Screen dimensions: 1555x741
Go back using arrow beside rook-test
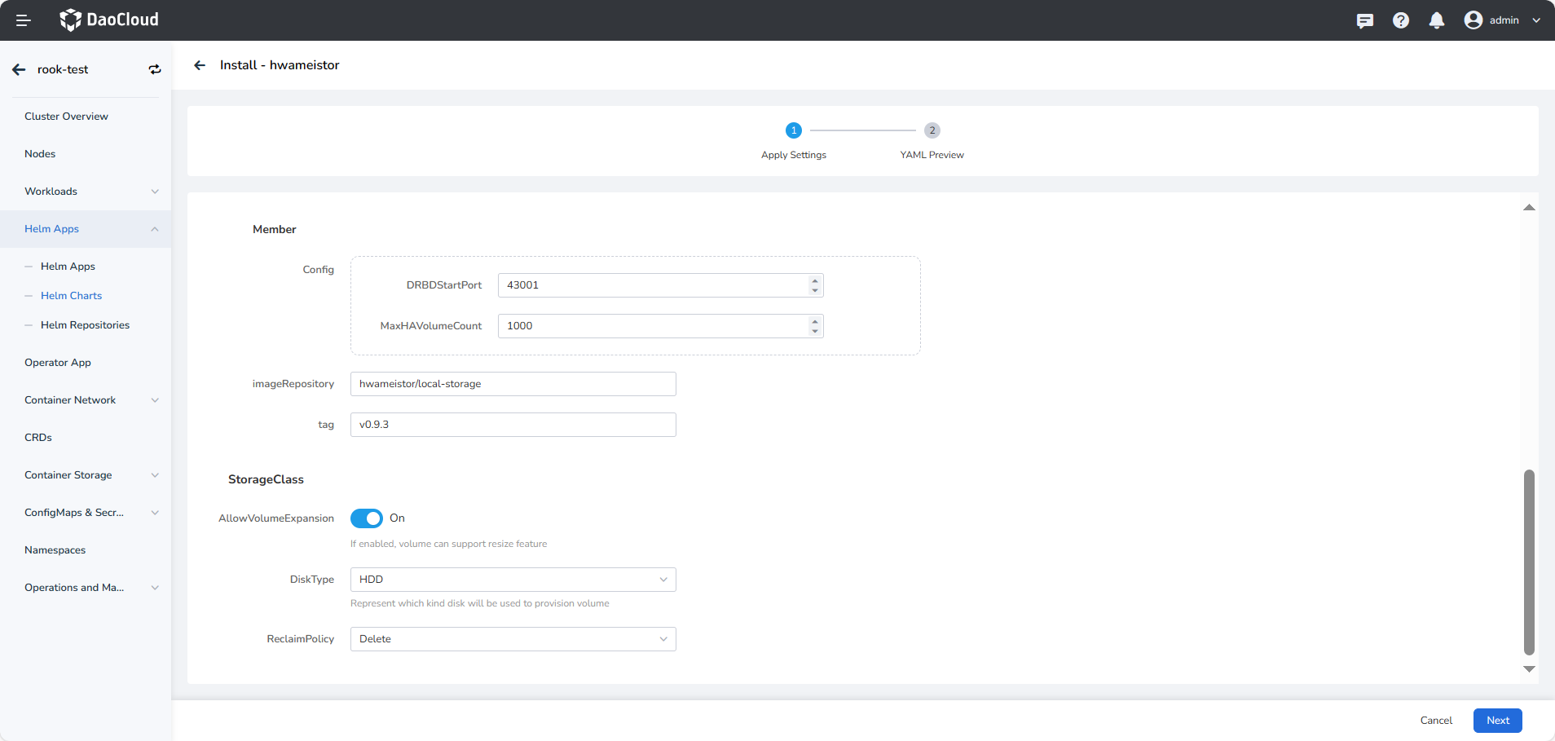click(19, 70)
